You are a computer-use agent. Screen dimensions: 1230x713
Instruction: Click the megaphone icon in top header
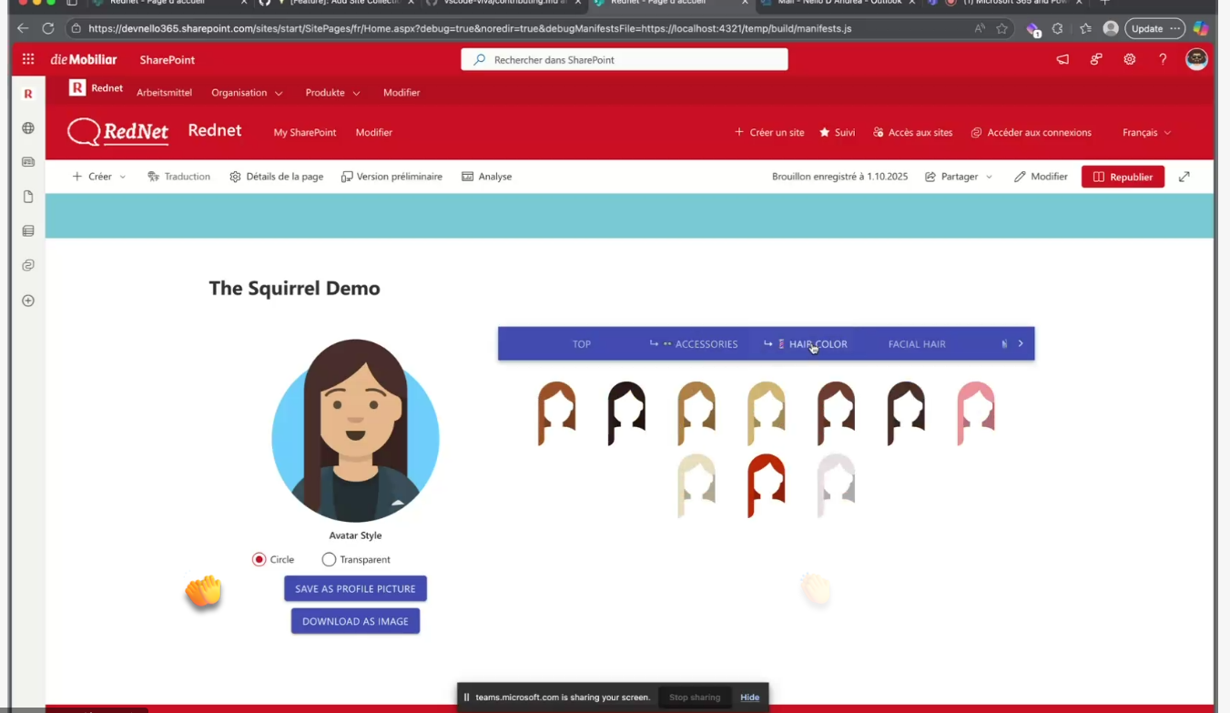[x=1062, y=59]
